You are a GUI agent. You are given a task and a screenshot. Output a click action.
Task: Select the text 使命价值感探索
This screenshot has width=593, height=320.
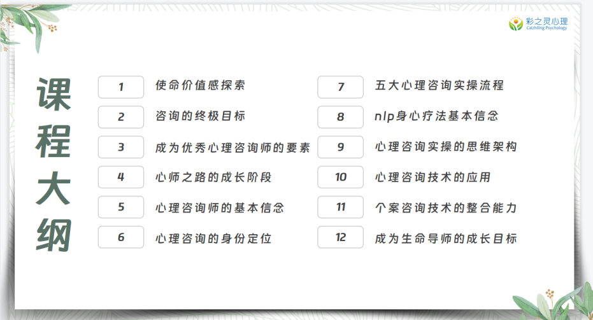200,85
